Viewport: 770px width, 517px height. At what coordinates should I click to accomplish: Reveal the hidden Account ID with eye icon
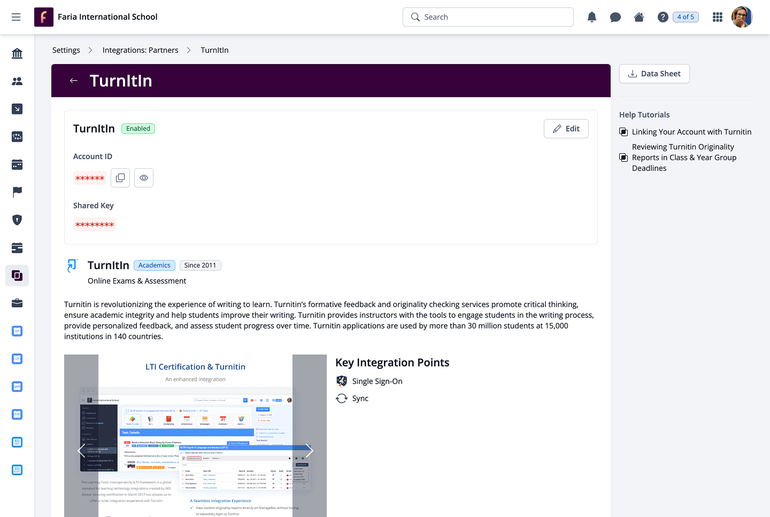[x=144, y=178]
